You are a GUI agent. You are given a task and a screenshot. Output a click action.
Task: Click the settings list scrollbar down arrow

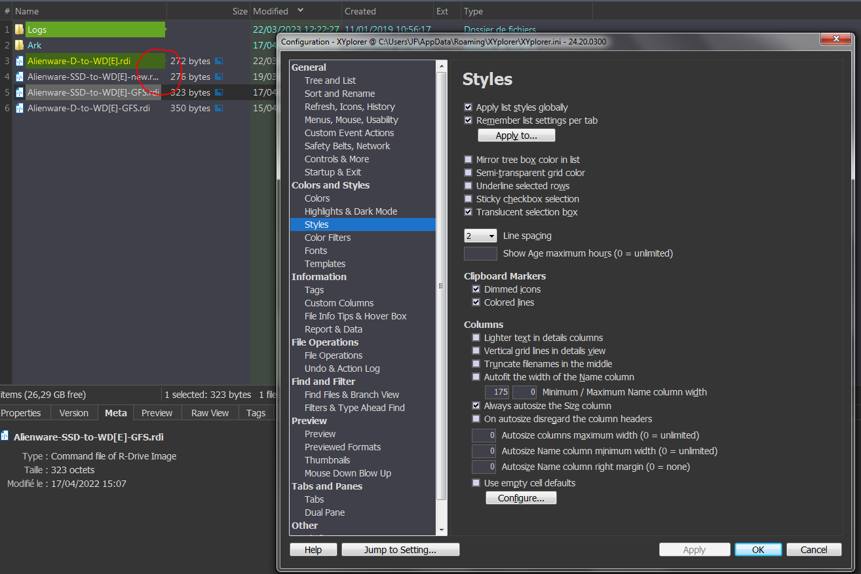[x=442, y=530]
